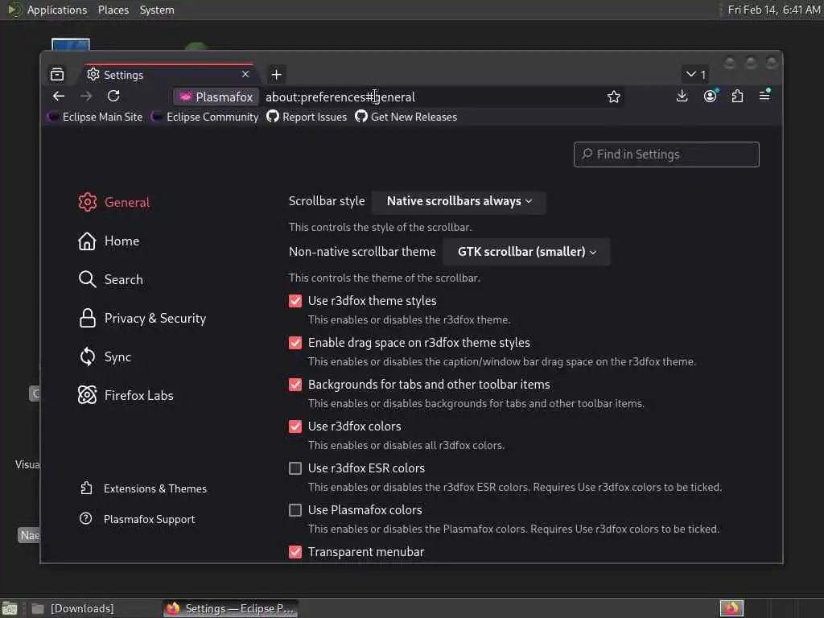The width and height of the screenshot is (824, 618).
Task: Open the Firefox Labs category
Action: click(138, 395)
